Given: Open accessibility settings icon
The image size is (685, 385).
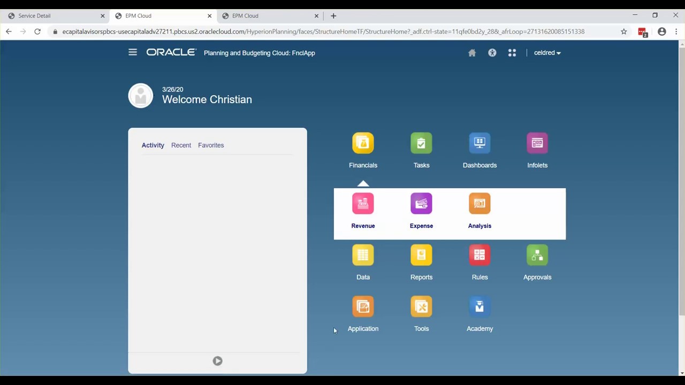Looking at the screenshot, I should tap(492, 53).
